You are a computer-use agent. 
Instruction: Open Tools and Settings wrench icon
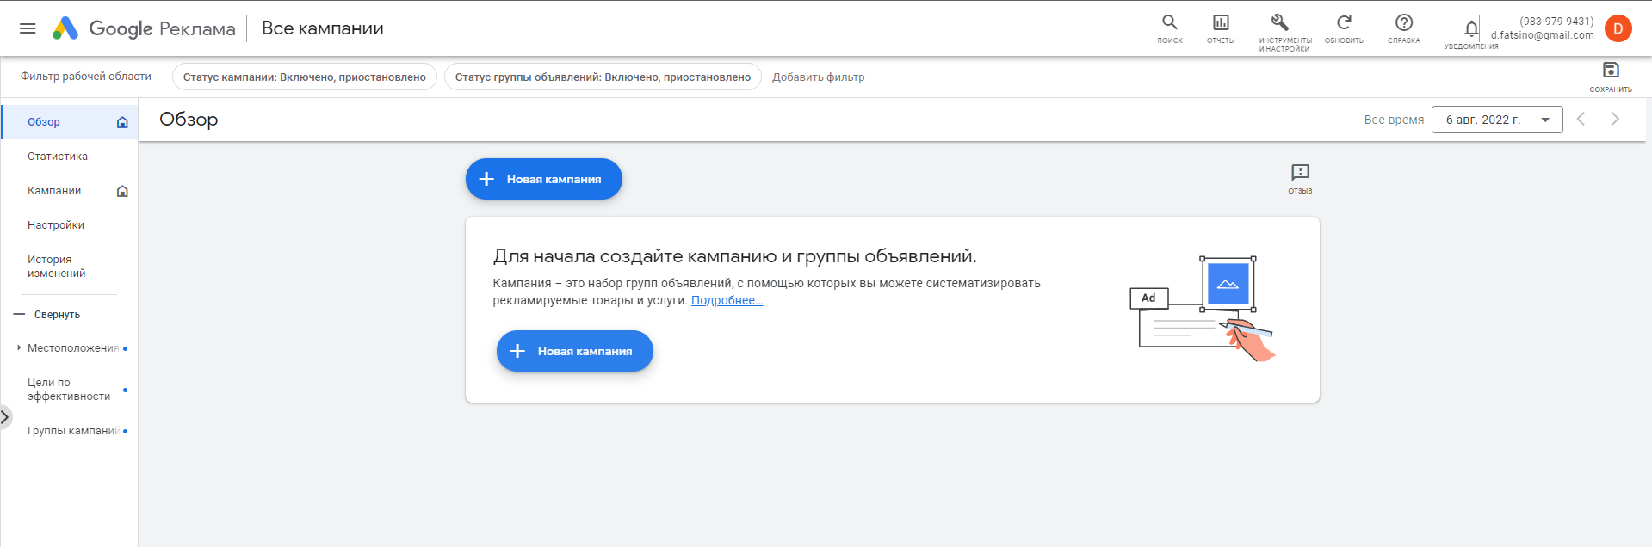click(1280, 23)
